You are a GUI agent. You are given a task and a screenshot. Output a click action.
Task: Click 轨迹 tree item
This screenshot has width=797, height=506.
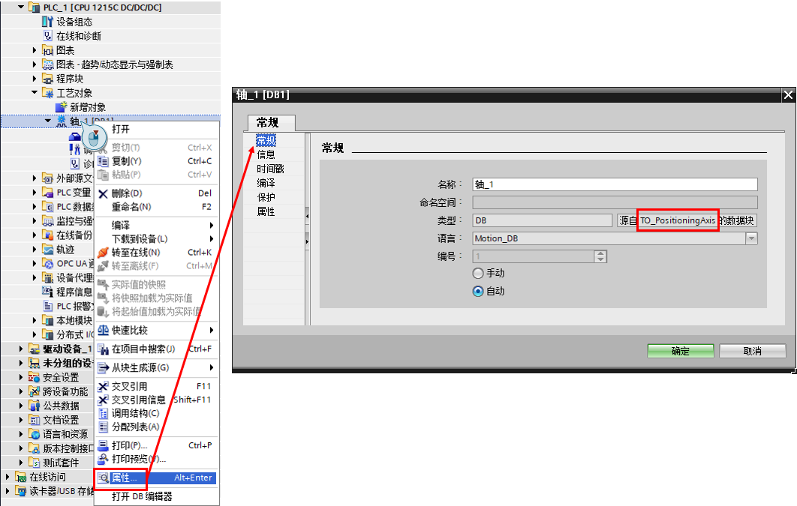65,249
